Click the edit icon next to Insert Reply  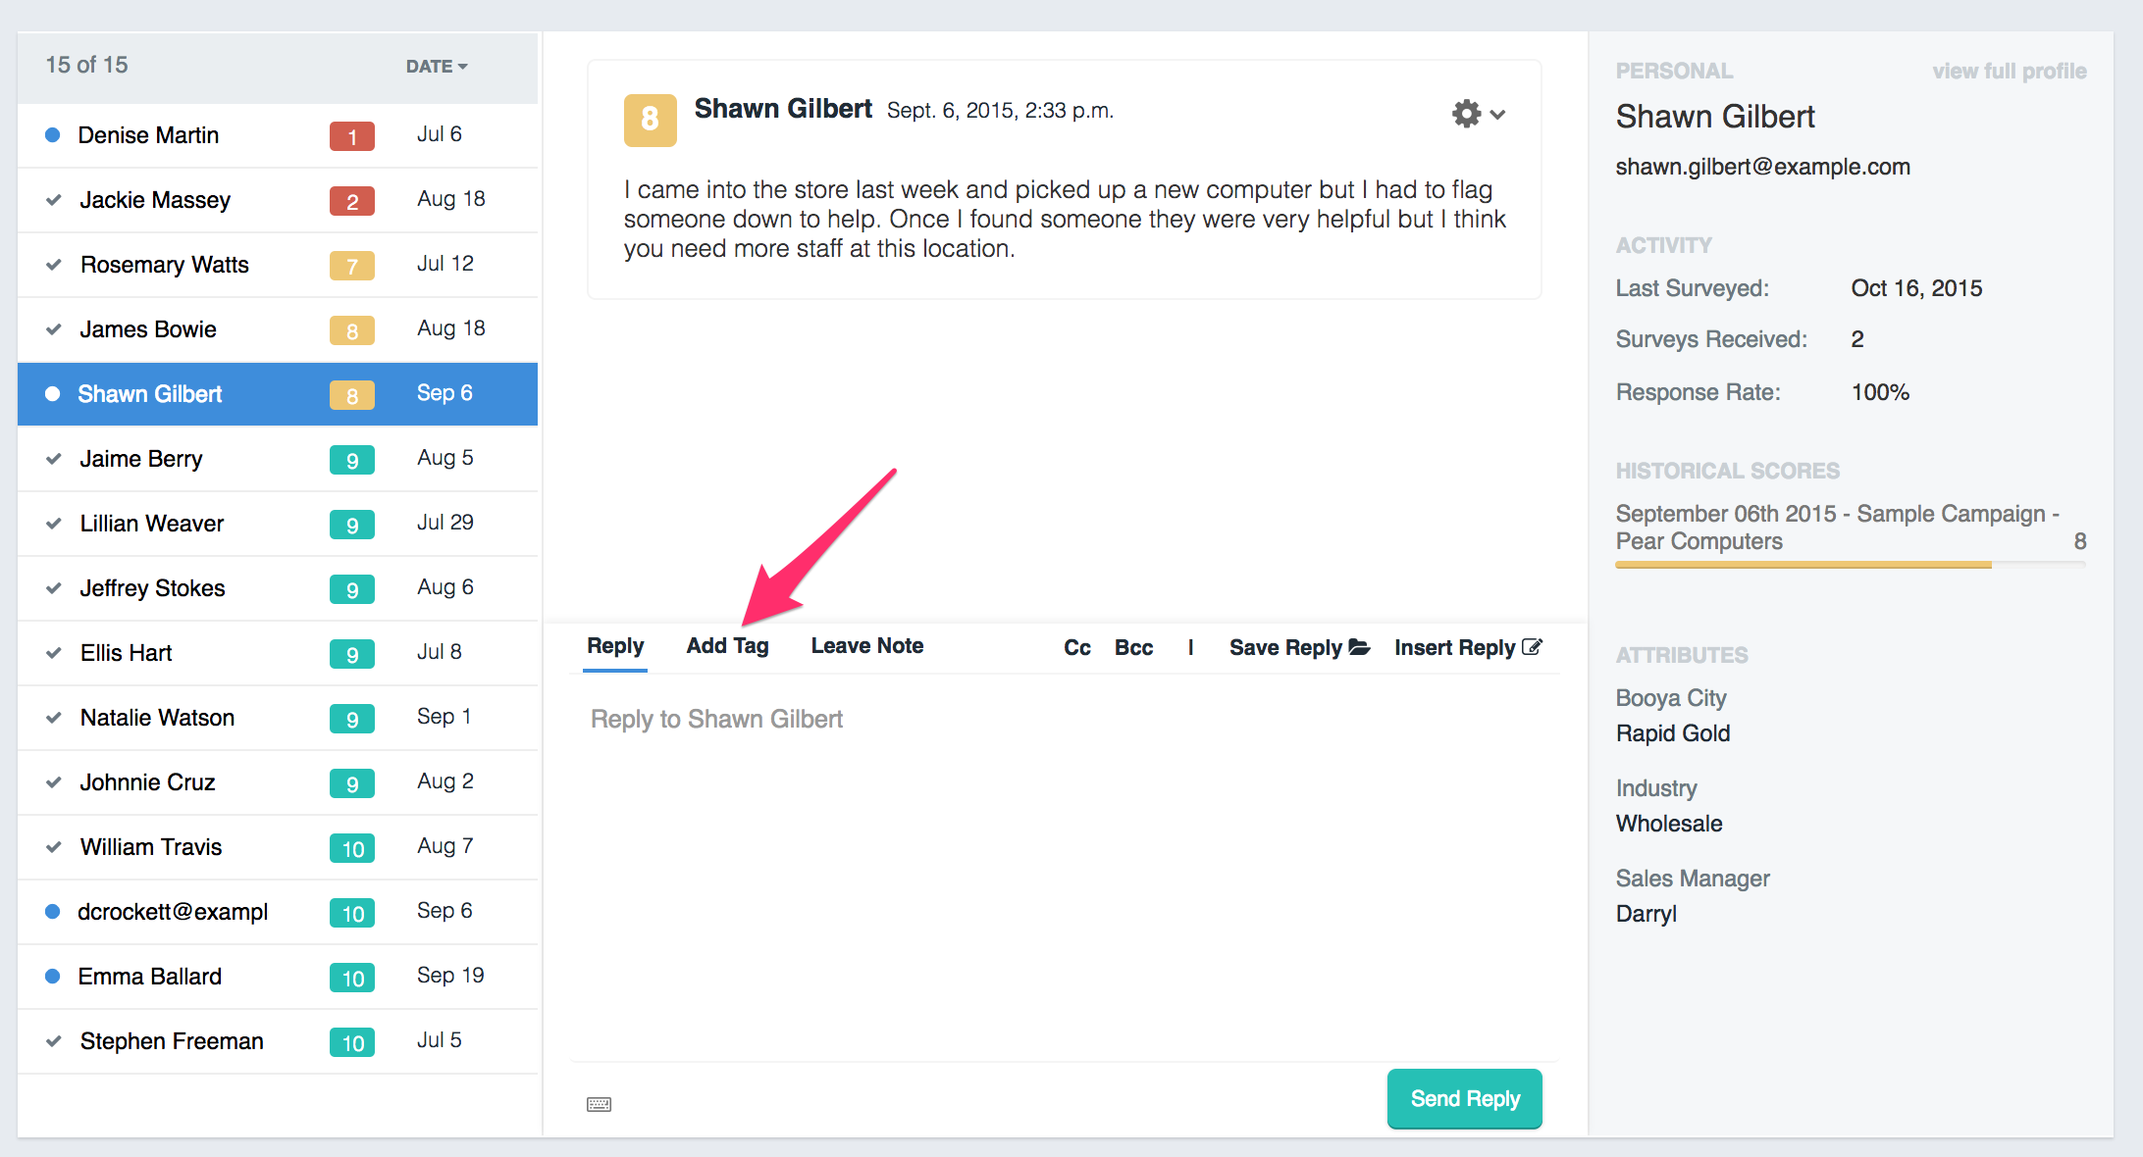point(1532,647)
